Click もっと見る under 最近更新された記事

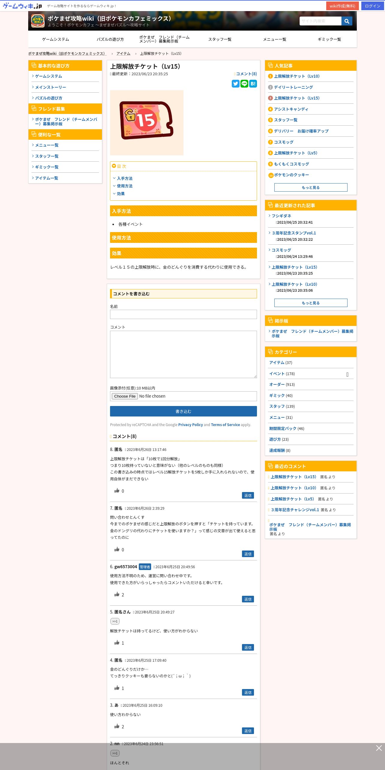pos(311,303)
